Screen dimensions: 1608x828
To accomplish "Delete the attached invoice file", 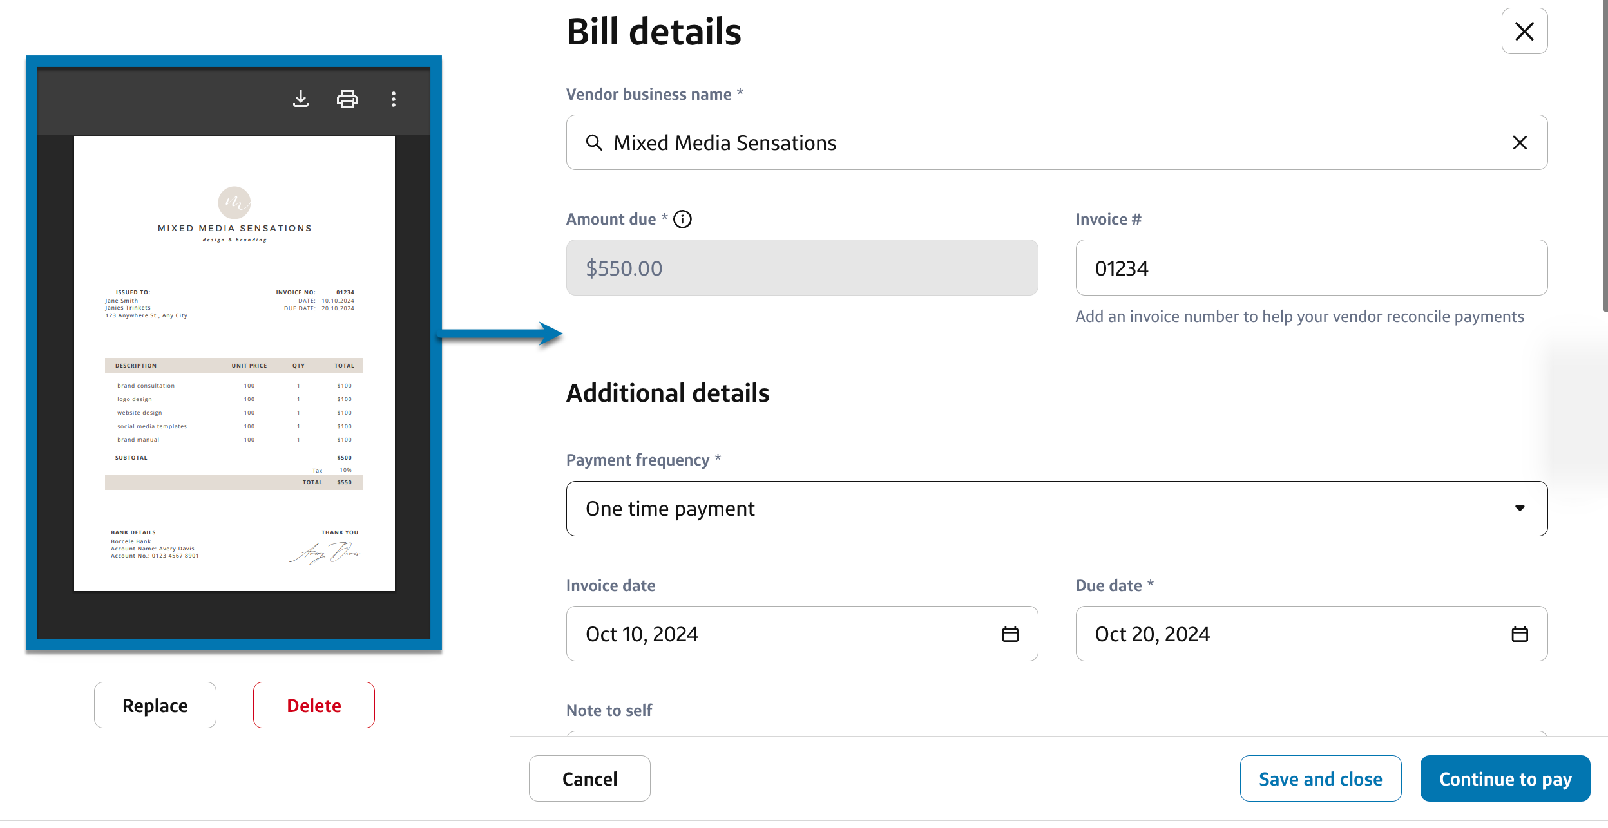I will coord(314,706).
